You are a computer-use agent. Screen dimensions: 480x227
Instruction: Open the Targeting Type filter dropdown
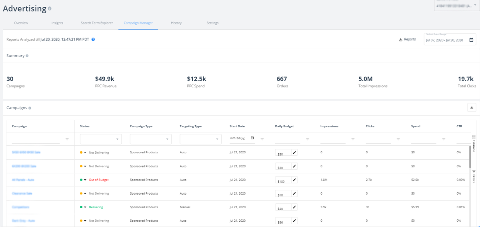(x=200, y=139)
